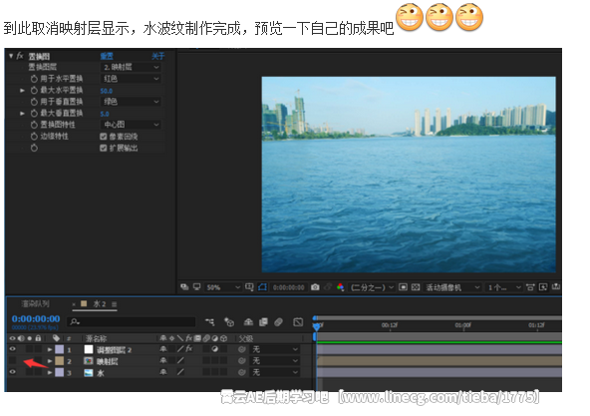
Task: Click the label color swatch of layer 映射层
Action: click(x=60, y=361)
